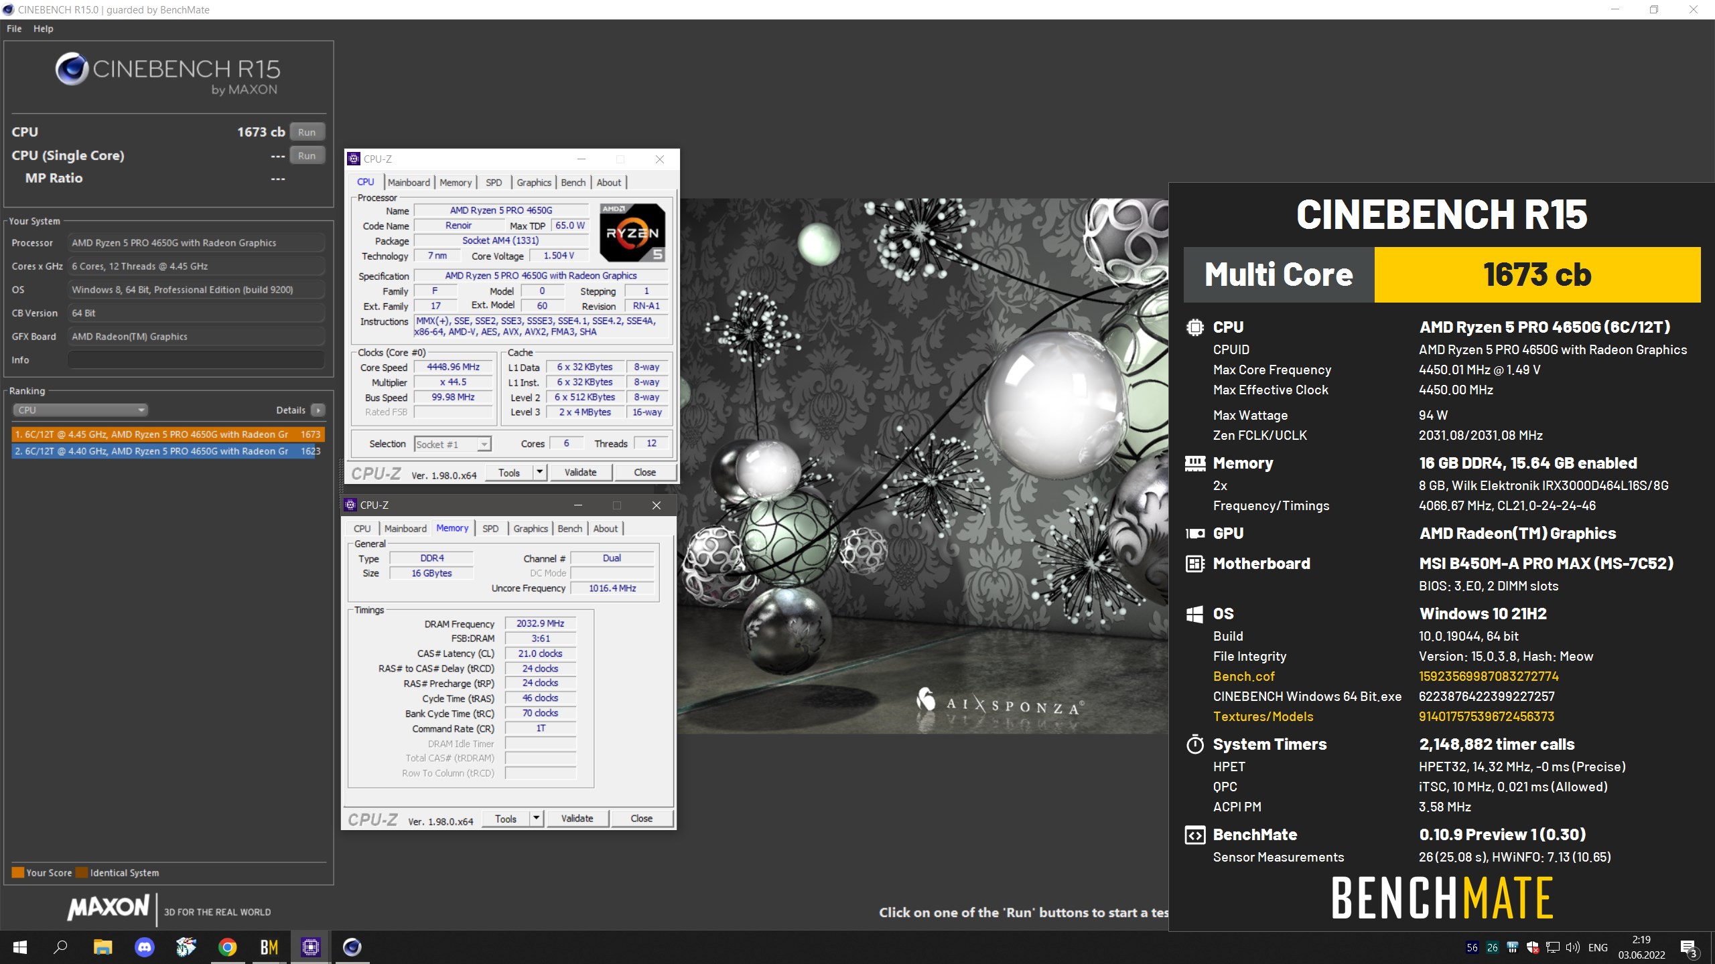Image resolution: width=1715 pixels, height=964 pixels.
Task: Click the Cinebench R15 logo icon
Action: pos(72,68)
